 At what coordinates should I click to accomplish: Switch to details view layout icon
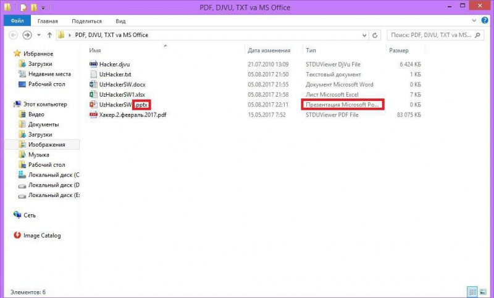472,292
